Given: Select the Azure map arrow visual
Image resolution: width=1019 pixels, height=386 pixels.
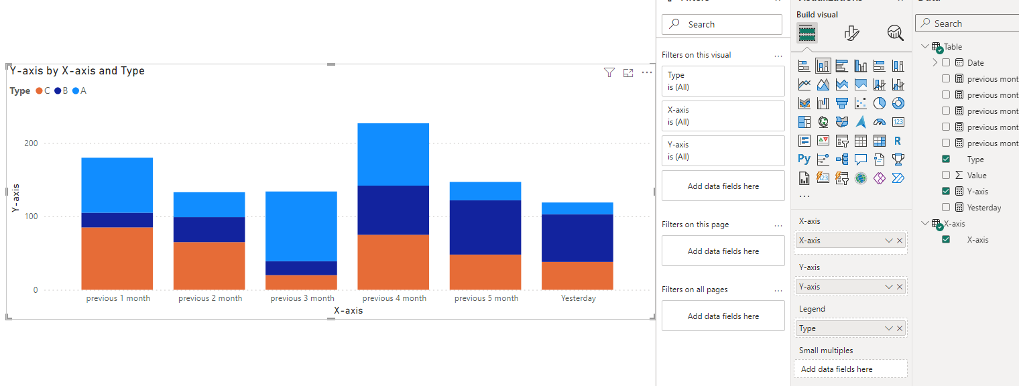Looking at the screenshot, I should 861,122.
